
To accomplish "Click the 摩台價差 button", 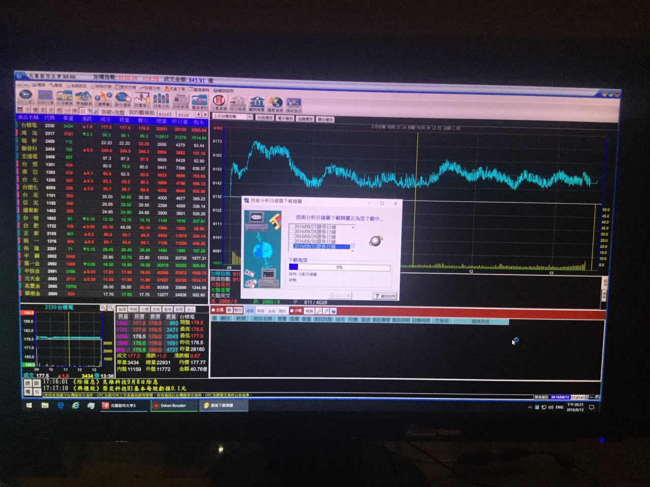I will click(325, 119).
